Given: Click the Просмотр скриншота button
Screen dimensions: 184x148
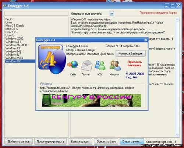Looking at the screenshot, I should point(50,141).
